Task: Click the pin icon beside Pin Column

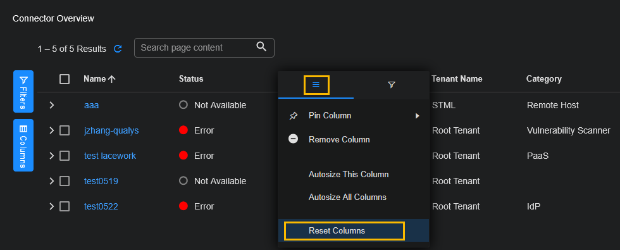Action: click(294, 116)
